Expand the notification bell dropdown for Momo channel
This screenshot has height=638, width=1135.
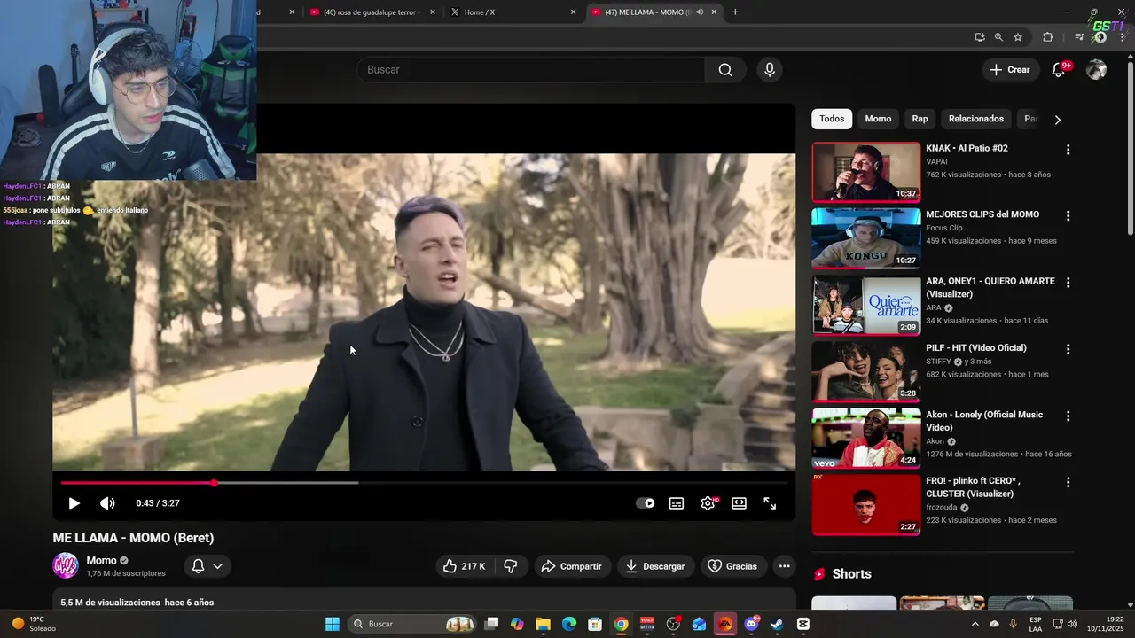click(x=207, y=566)
